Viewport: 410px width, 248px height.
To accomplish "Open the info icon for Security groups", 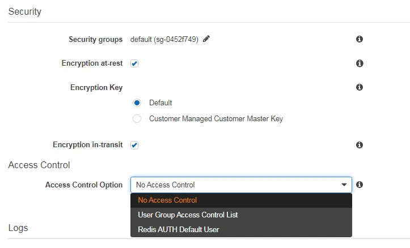I will [359, 40].
